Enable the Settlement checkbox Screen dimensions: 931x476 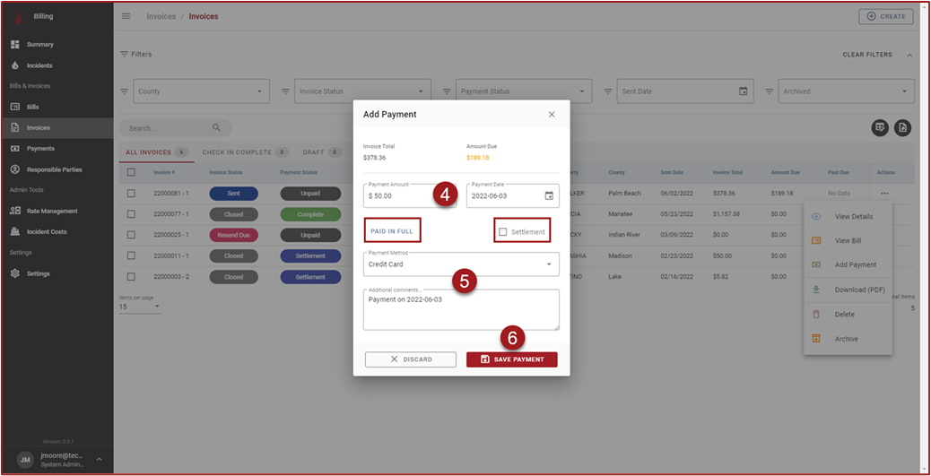pos(503,232)
